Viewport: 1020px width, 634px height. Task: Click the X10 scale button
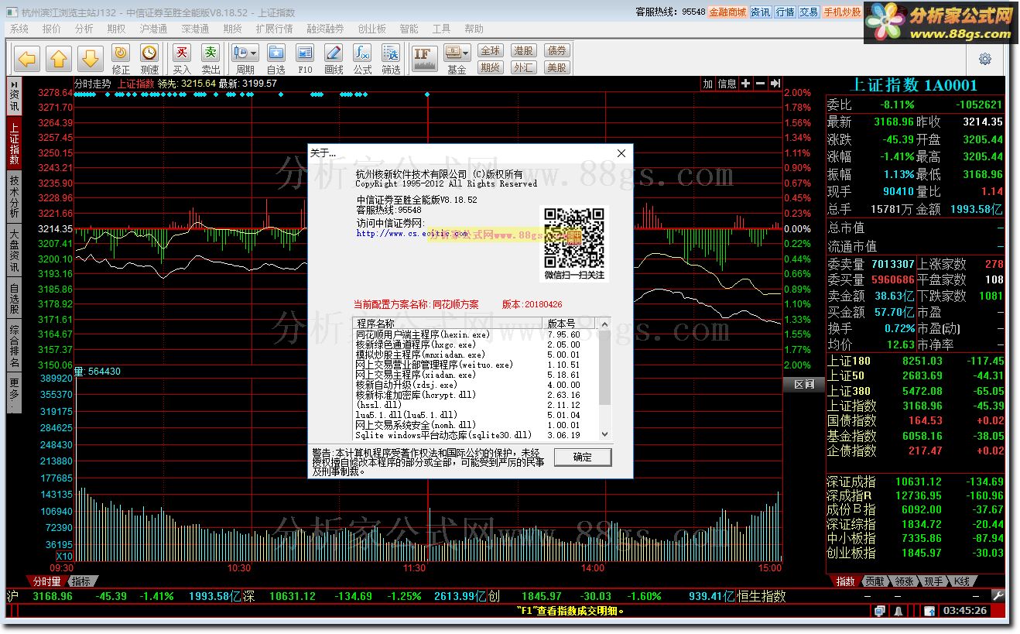(x=64, y=557)
